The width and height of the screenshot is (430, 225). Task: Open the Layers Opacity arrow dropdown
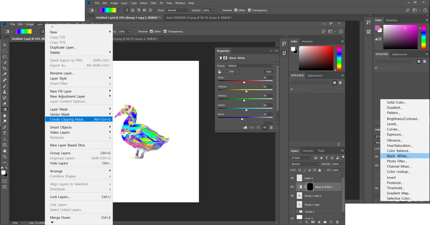pyautogui.click(x=342, y=164)
